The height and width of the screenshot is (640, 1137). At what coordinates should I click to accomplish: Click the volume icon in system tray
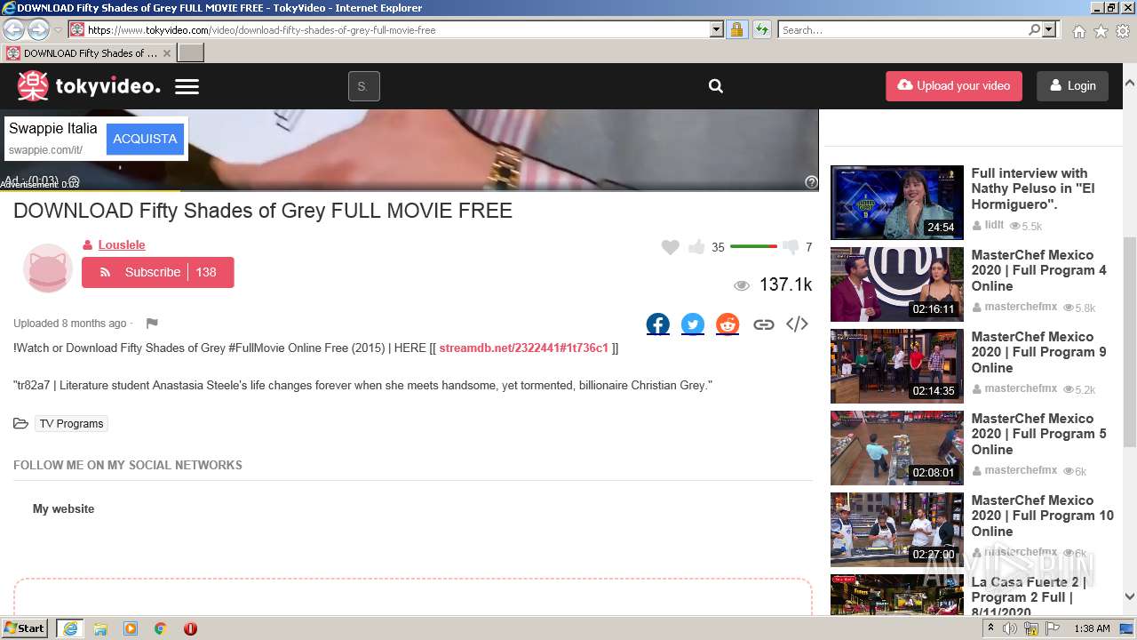pos(1010,628)
